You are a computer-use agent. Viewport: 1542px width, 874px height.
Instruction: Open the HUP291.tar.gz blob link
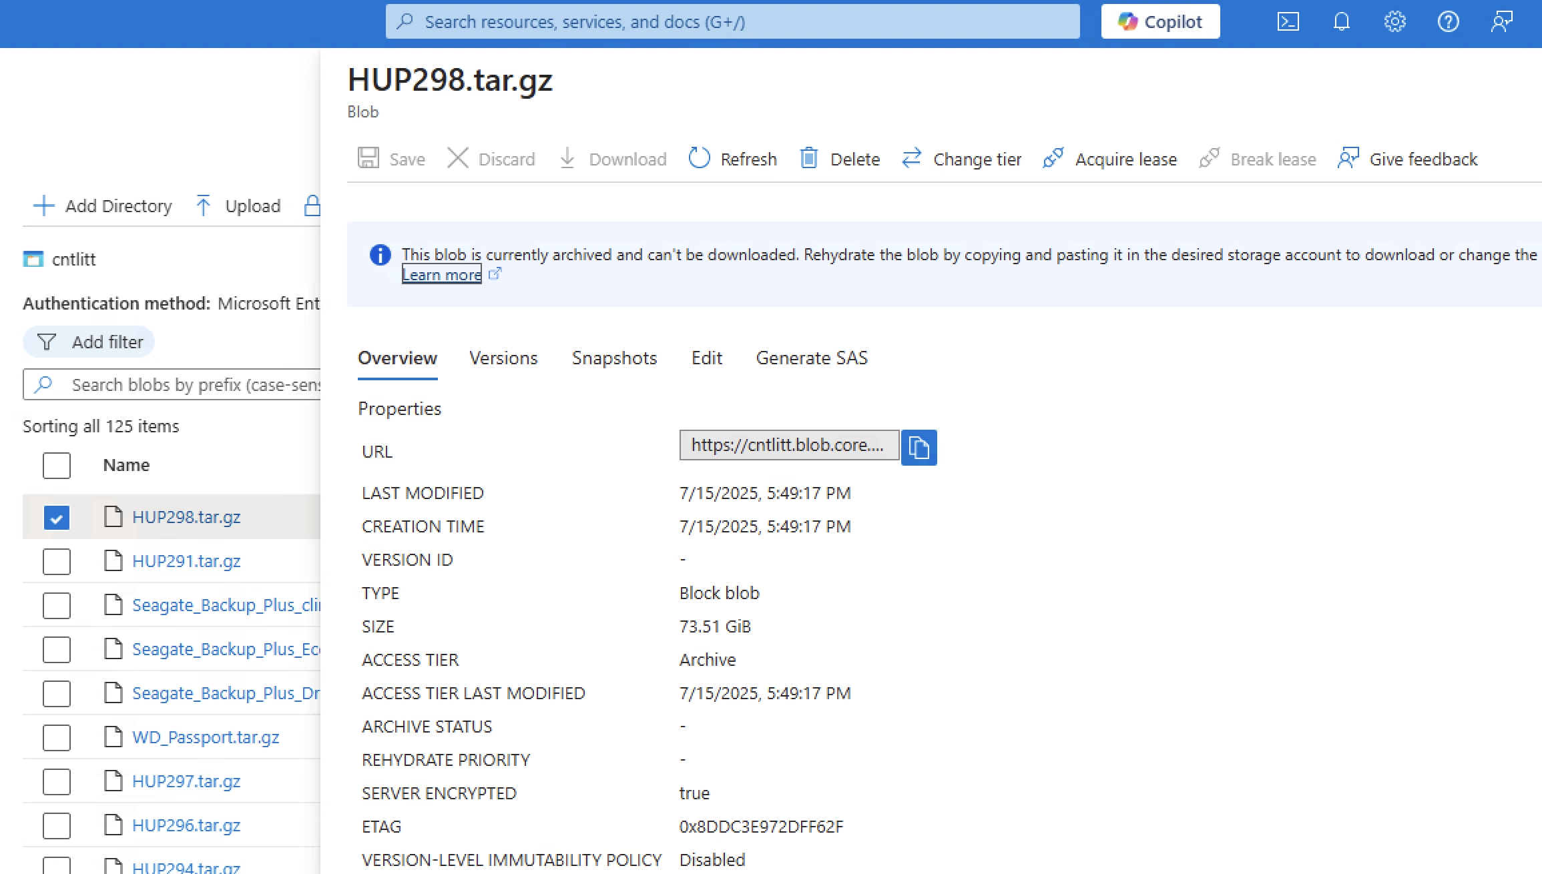[186, 561]
